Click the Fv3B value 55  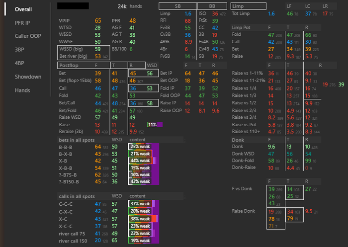[188, 28]
